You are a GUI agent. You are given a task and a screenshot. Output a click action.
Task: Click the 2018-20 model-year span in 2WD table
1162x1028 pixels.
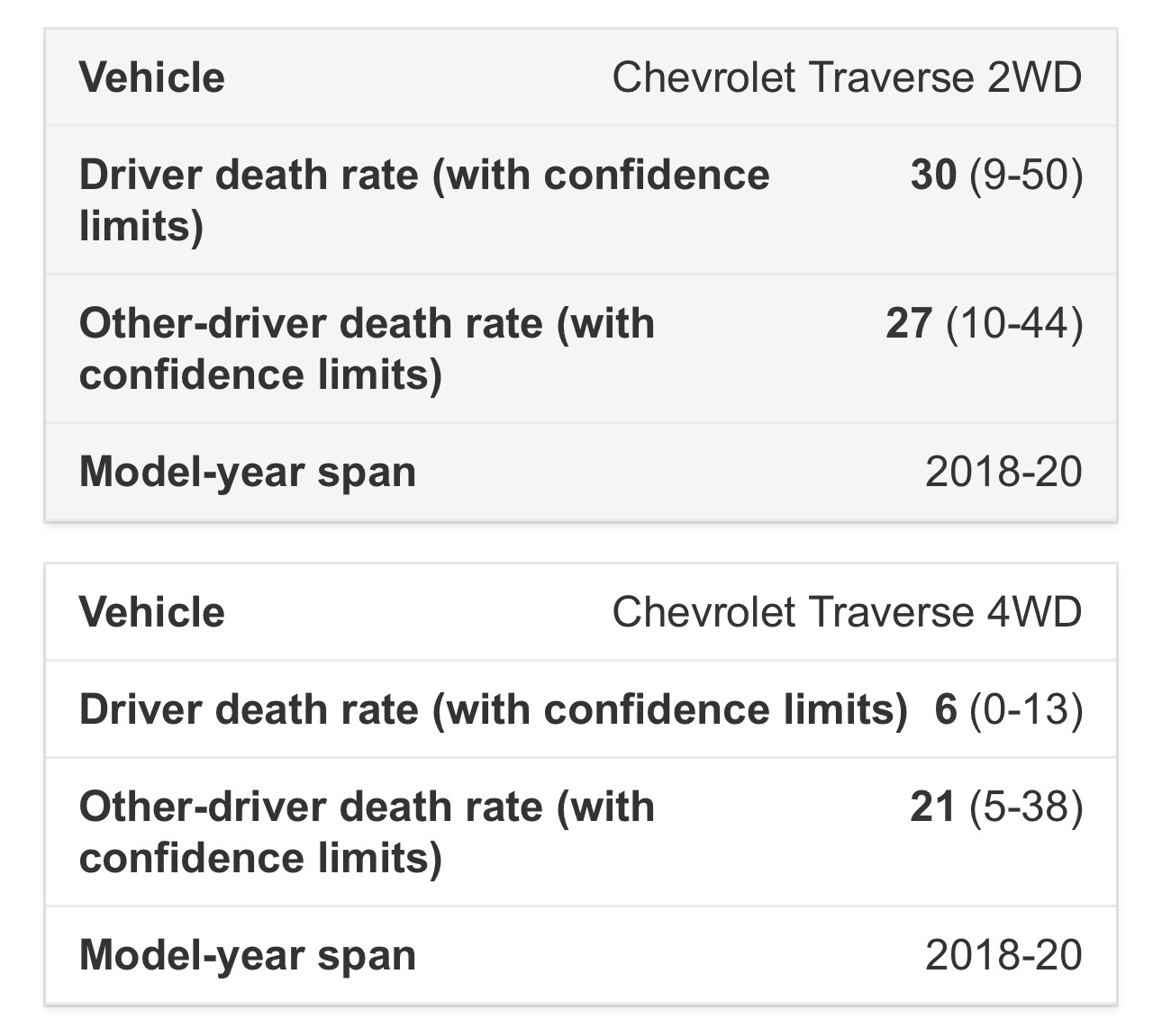coord(1003,472)
